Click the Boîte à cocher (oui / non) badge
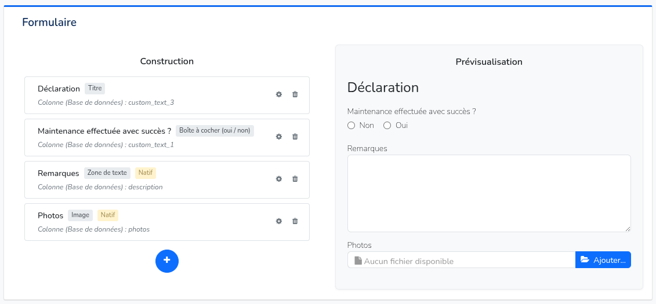 click(215, 131)
